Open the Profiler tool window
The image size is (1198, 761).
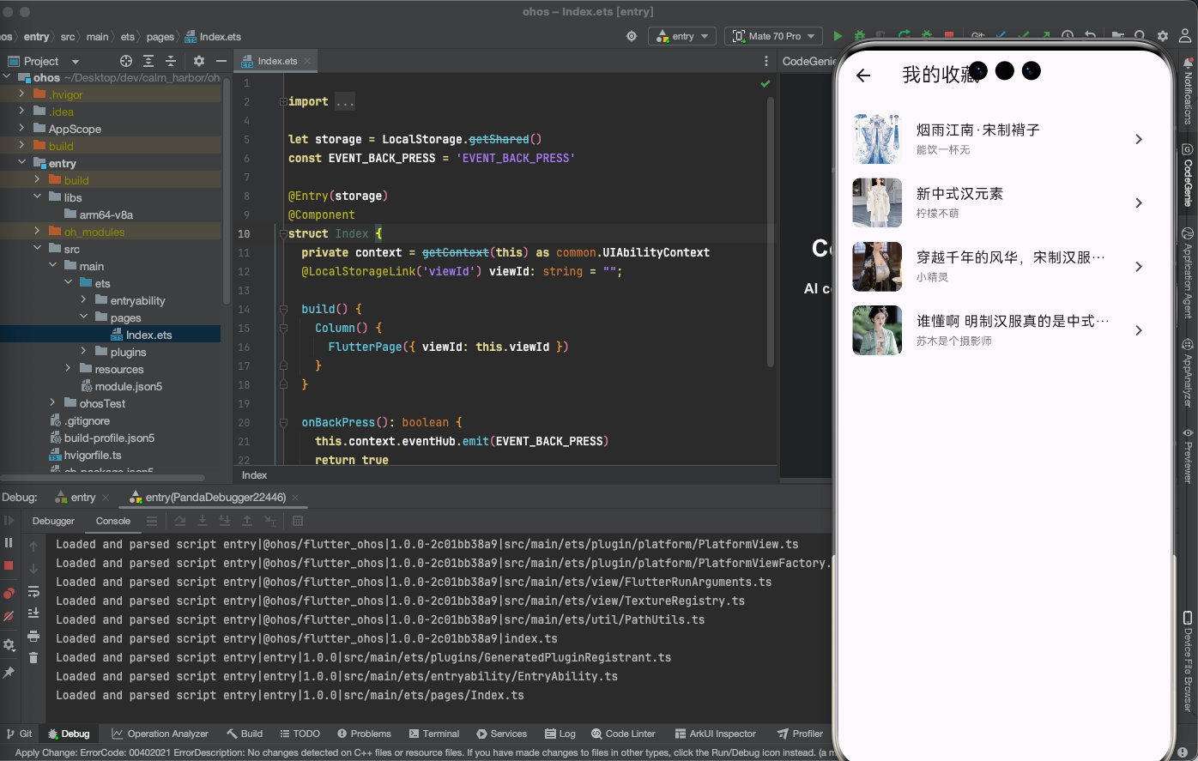pos(800,734)
